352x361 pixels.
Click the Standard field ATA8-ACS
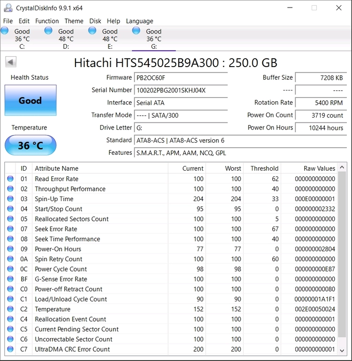pos(240,140)
